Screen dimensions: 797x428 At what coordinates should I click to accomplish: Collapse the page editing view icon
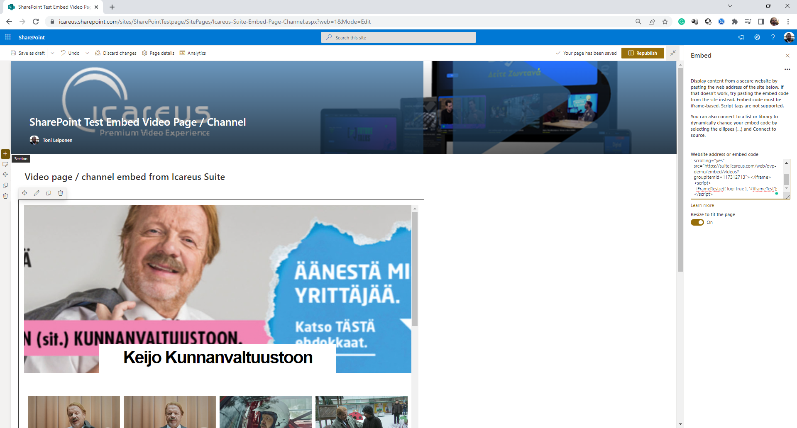coord(673,53)
